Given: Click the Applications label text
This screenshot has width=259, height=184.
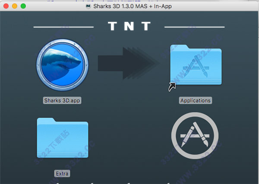Looking at the screenshot, I should click(x=196, y=100).
